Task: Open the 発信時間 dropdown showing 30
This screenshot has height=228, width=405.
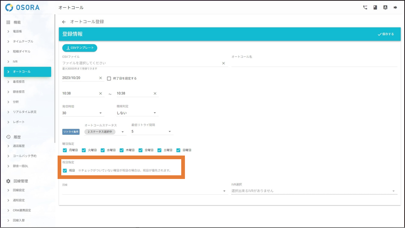Action: (x=83, y=113)
